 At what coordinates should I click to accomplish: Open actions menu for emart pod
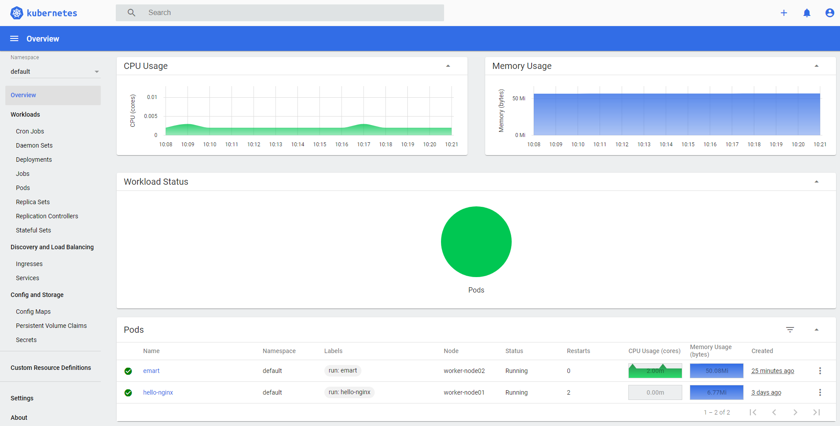(820, 371)
